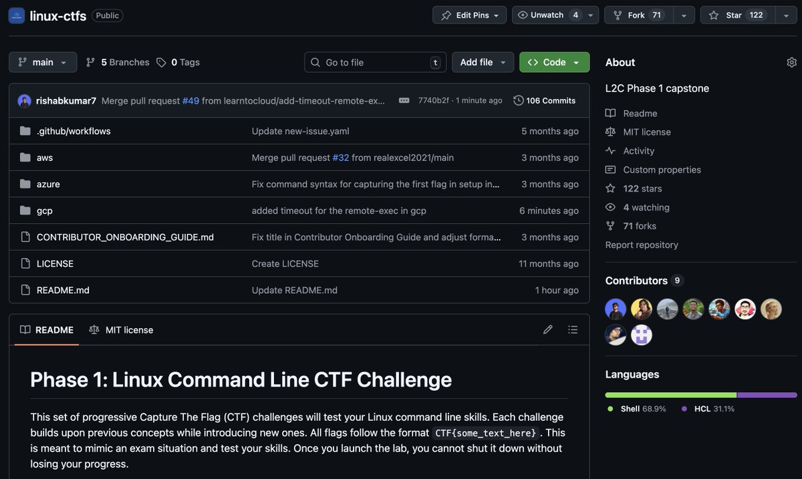This screenshot has width=802, height=479.
Task: Click the pulse icon beside Activity
Action: point(610,151)
